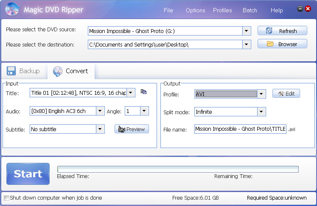Click the Remaining Time label
The width and height of the screenshot is (317, 206).
(x=233, y=176)
